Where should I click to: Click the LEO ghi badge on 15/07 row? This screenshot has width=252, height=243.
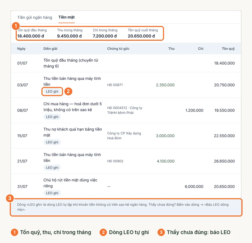[x=52, y=142]
